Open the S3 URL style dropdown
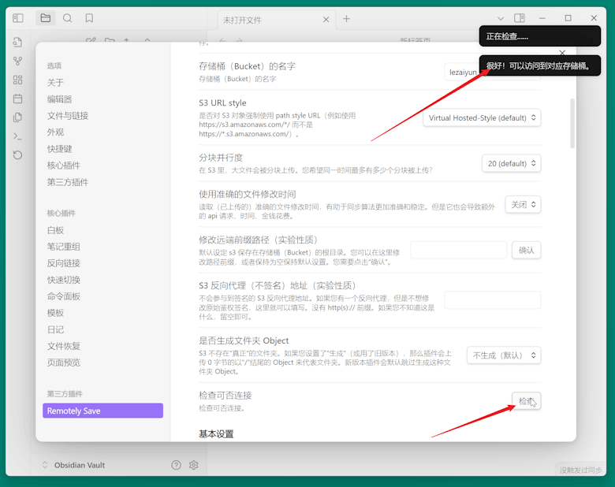This screenshot has height=487, width=615. click(482, 117)
